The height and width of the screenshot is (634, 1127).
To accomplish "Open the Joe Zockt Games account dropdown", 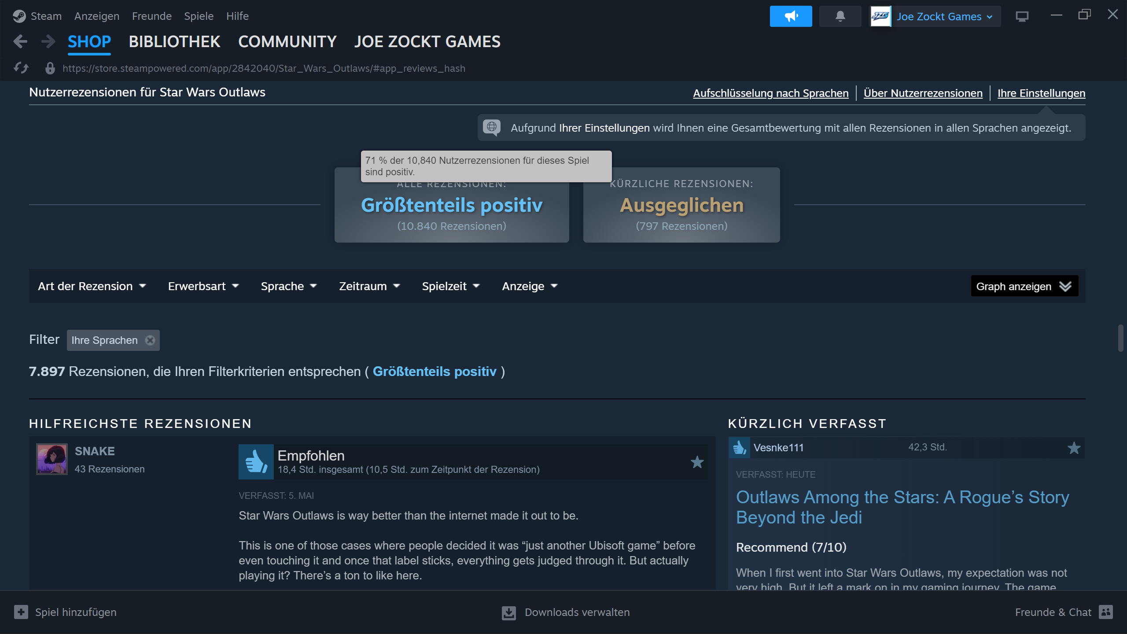I will (945, 16).
